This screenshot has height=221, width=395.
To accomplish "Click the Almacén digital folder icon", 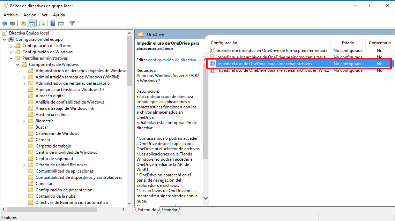I will (x=31, y=96).
